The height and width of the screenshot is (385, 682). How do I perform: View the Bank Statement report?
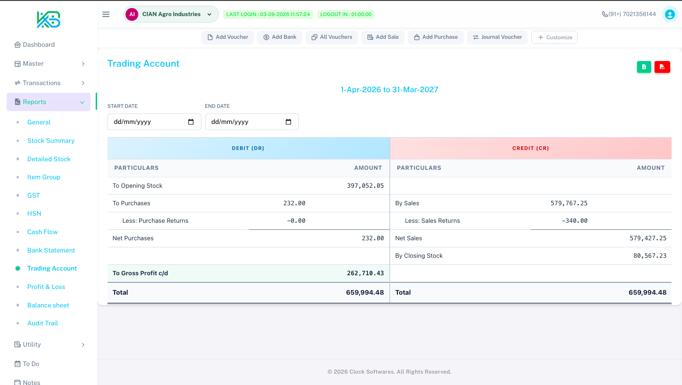point(51,251)
